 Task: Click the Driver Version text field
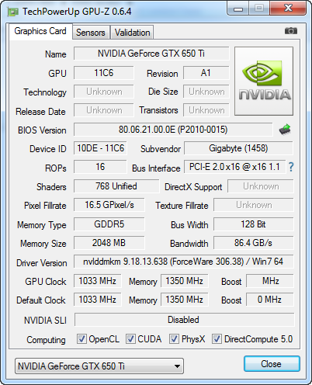coord(184,262)
